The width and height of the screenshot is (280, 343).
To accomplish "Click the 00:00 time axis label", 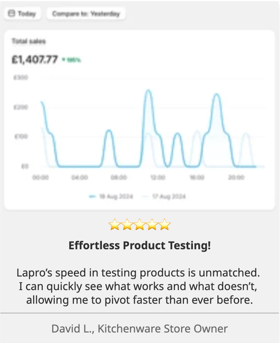I will (x=40, y=177).
